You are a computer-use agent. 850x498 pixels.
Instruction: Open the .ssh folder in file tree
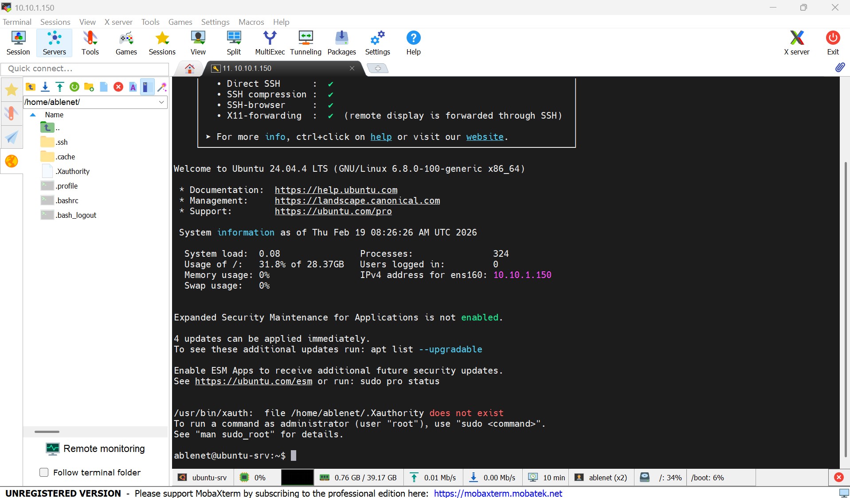point(62,142)
